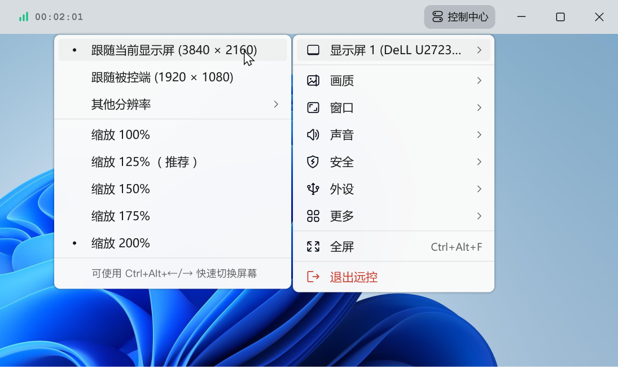Select 跟随被控端 (1920 × 1080) resolution

(163, 77)
